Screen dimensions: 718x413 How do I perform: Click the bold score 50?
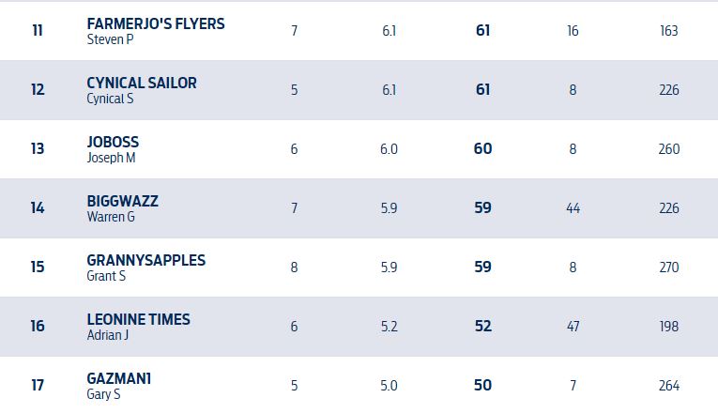tap(482, 386)
